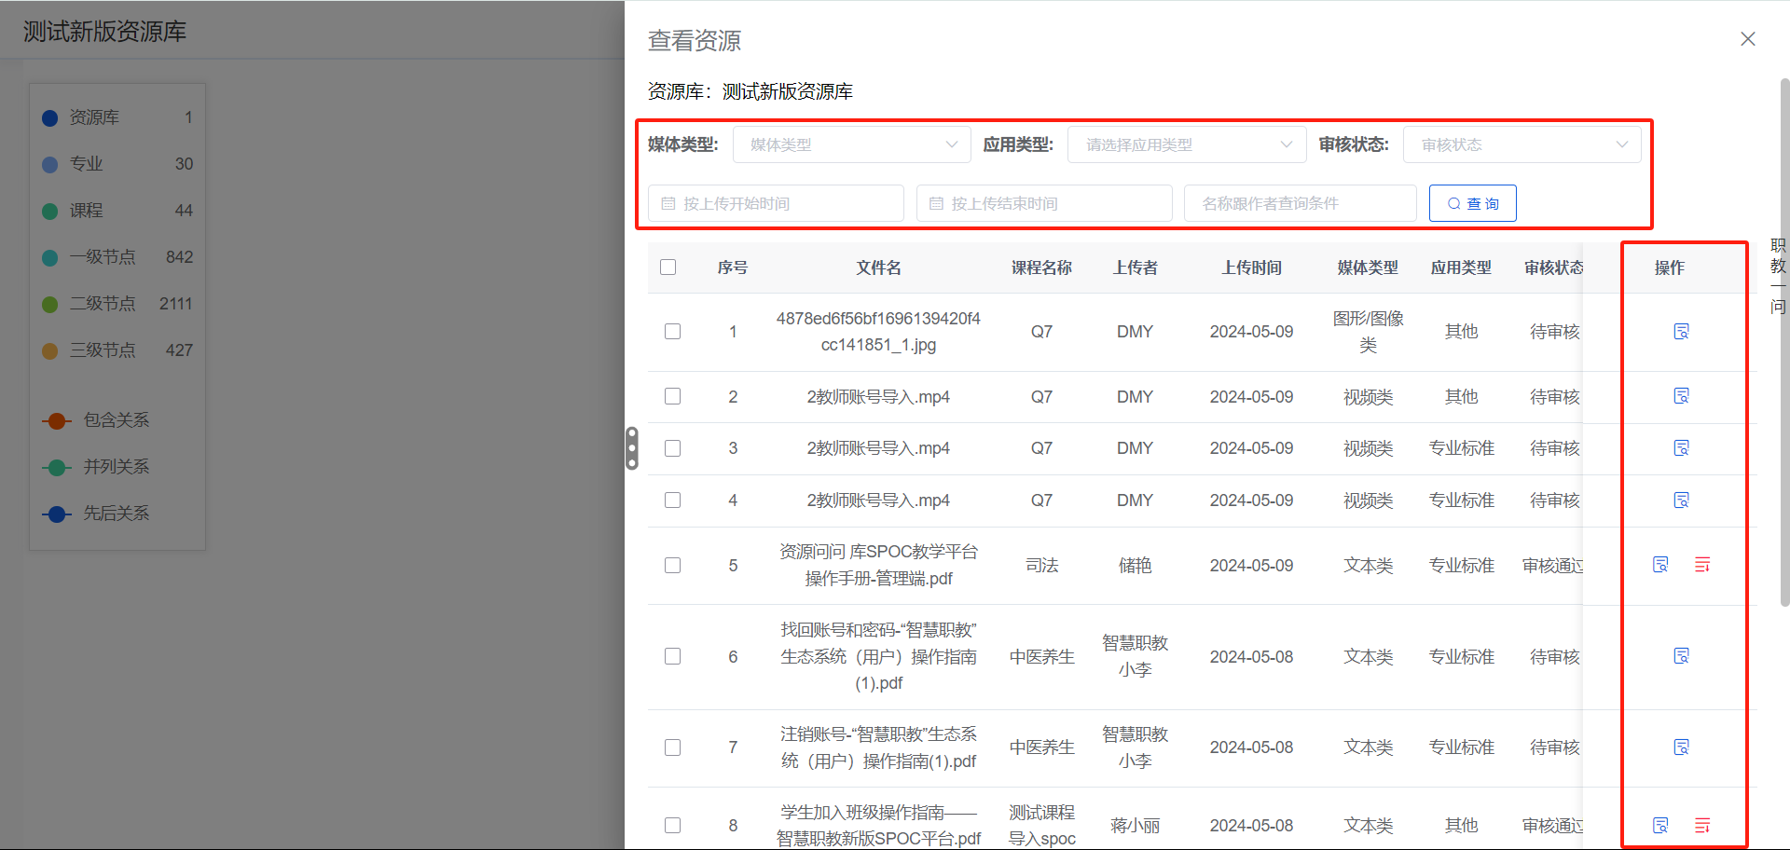
Task: Open view icon for row 5 SPOC manual
Action: [1660, 565]
